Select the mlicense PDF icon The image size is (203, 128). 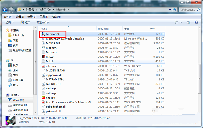tap(43, 66)
